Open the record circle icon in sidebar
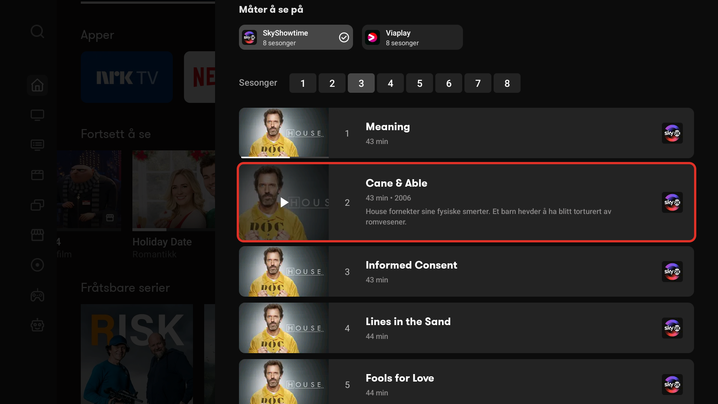Image resolution: width=718 pixels, height=404 pixels. (37, 265)
